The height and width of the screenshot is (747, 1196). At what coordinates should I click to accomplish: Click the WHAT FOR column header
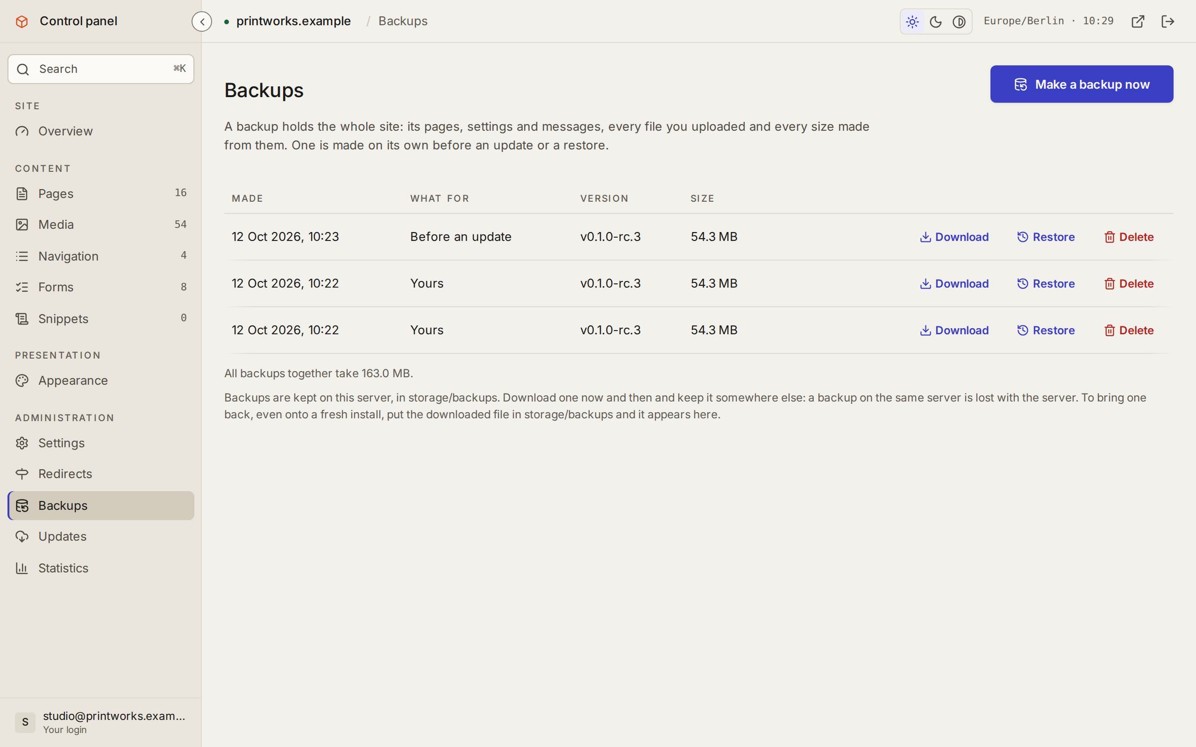pyautogui.click(x=440, y=198)
